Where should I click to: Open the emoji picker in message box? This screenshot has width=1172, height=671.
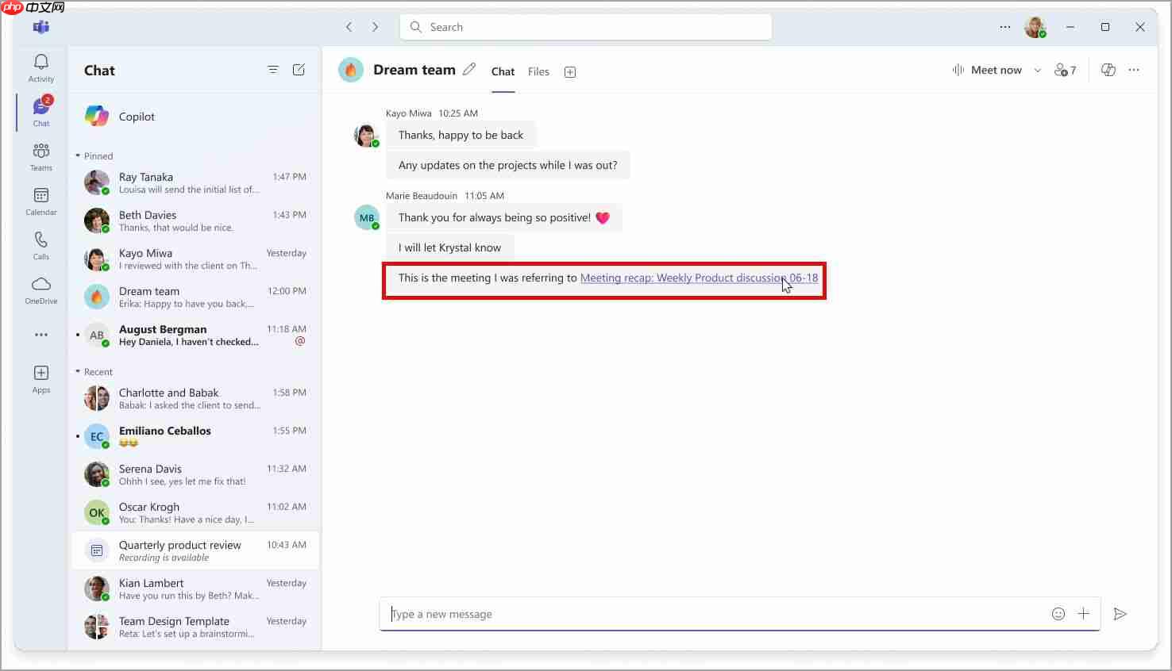point(1058,614)
